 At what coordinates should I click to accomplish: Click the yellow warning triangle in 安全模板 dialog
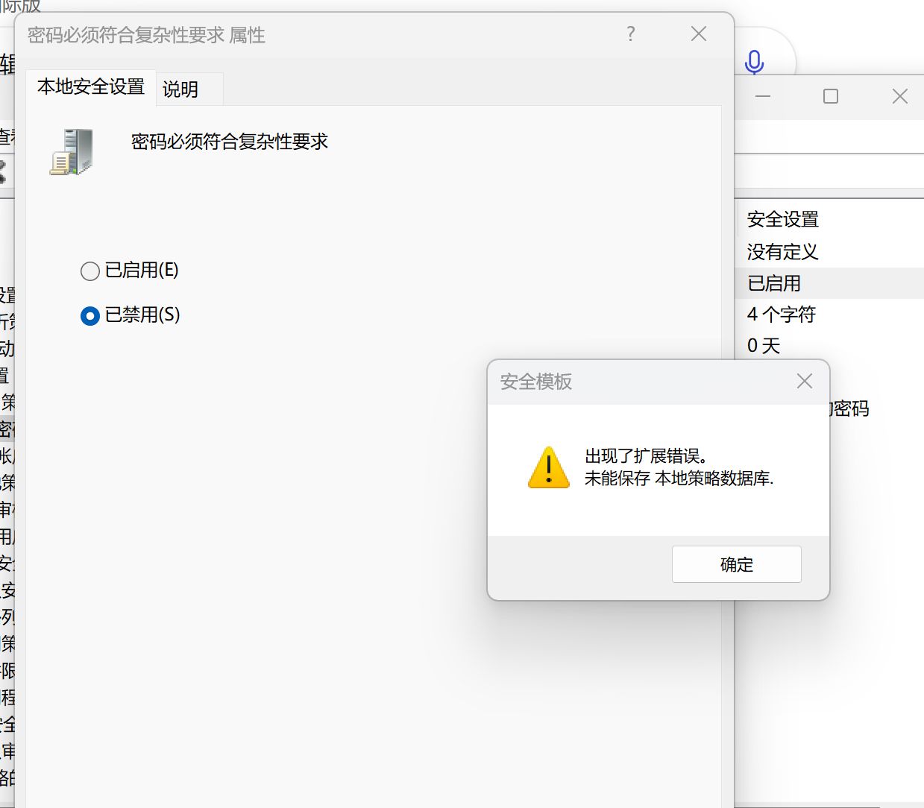pos(548,468)
